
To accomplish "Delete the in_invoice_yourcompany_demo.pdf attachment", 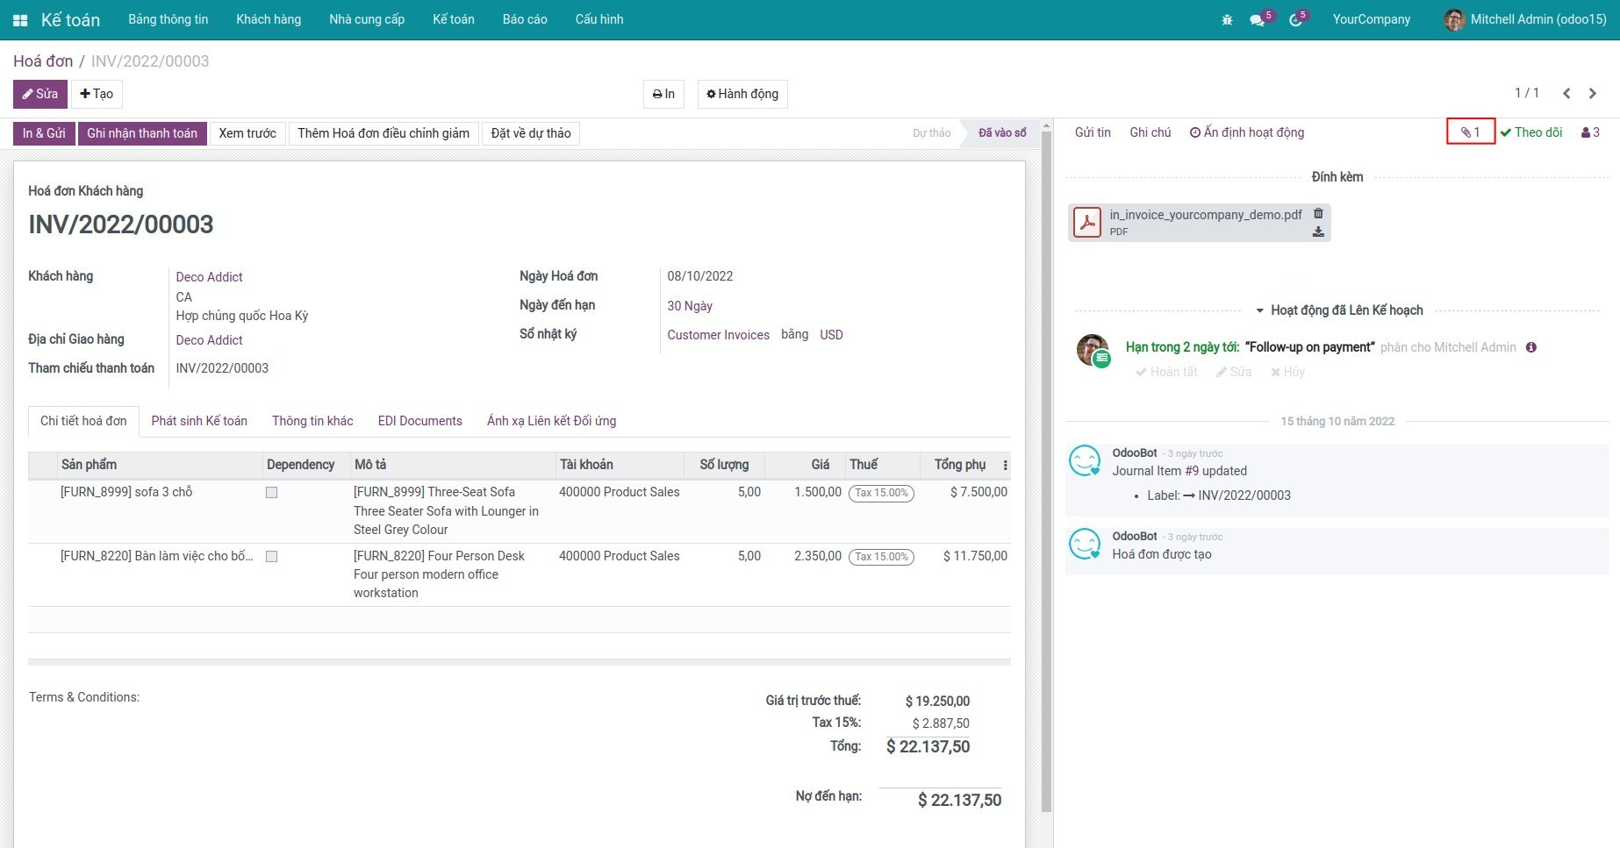I will tap(1318, 214).
